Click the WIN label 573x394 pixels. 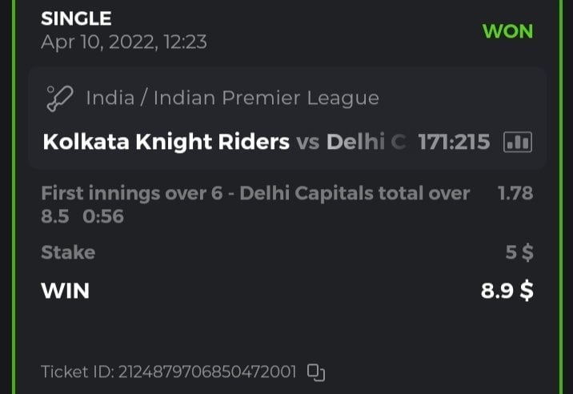coord(65,291)
